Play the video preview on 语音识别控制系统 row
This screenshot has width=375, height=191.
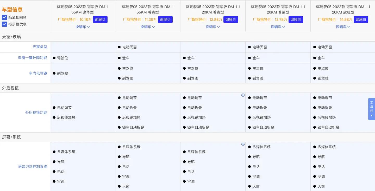[x=243, y=144]
